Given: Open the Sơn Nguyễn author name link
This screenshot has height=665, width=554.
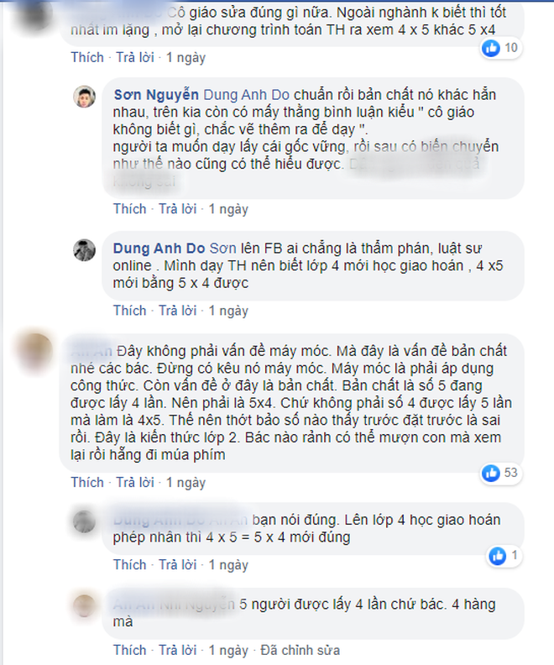Looking at the screenshot, I should point(156,95).
